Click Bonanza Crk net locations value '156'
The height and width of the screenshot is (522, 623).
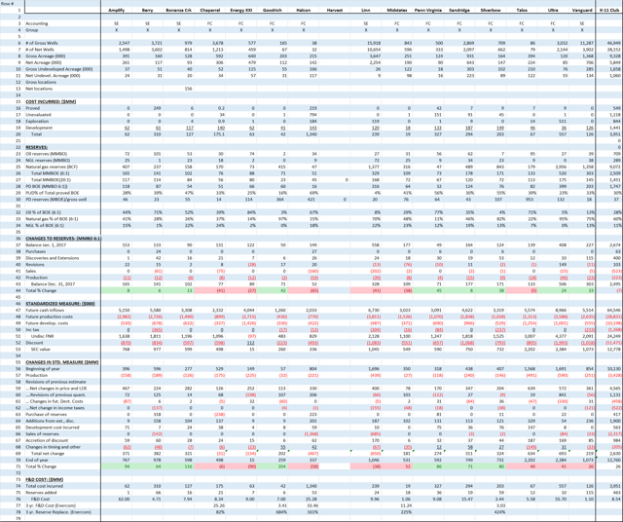pyautogui.click(x=188, y=89)
